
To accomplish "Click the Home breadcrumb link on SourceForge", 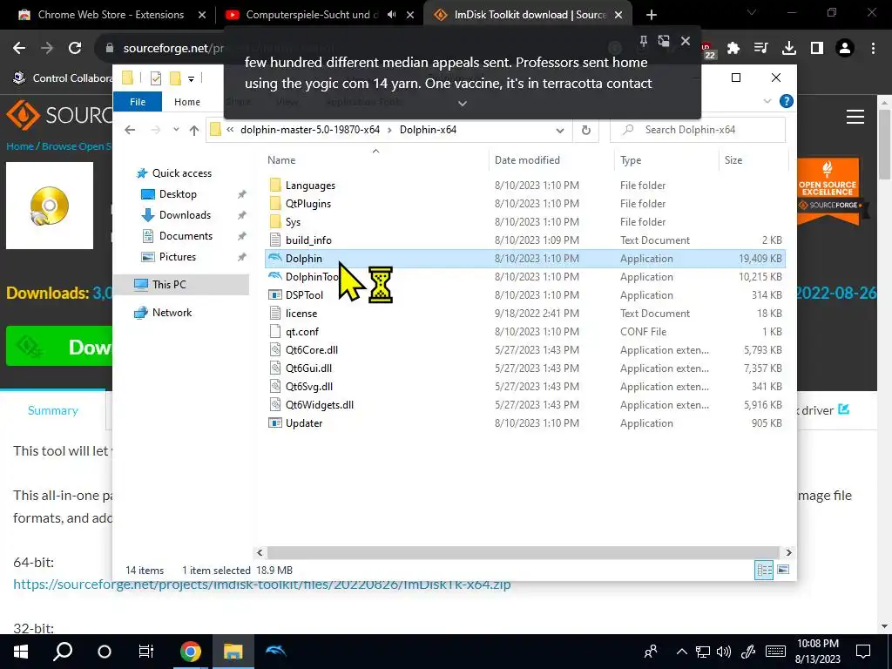I will (20, 146).
